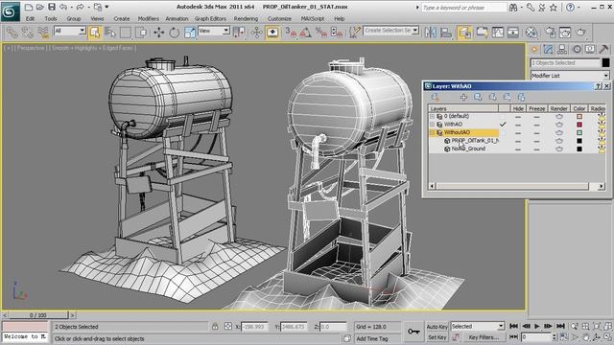Click the Play Animation button
Image resolution: width=614 pixels, height=345 pixels.
[x=537, y=326]
